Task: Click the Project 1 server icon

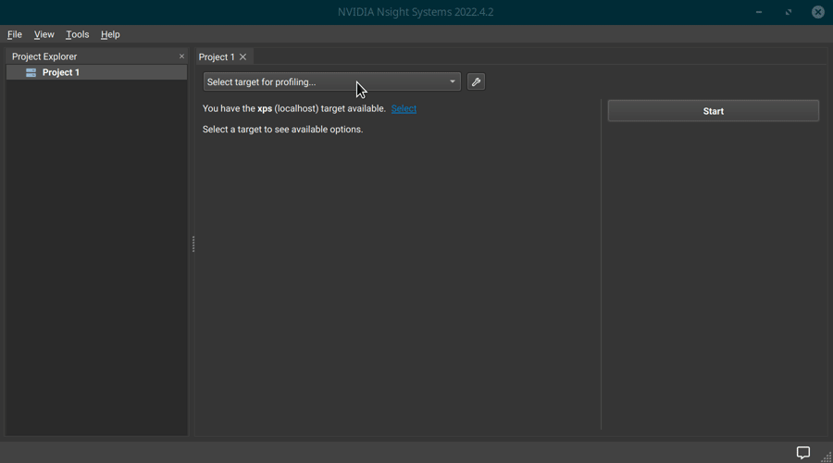Action: [31, 72]
